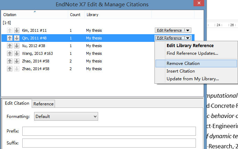Click inside the Prefix text field
The height and width of the screenshot is (149, 238).
point(109,131)
